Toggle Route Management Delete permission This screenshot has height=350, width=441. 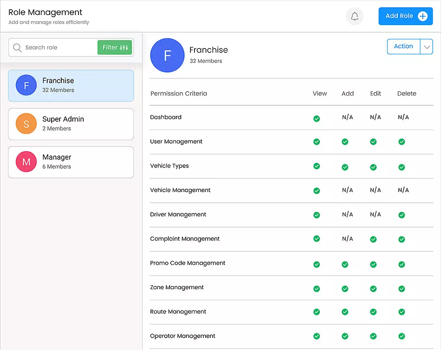402,312
